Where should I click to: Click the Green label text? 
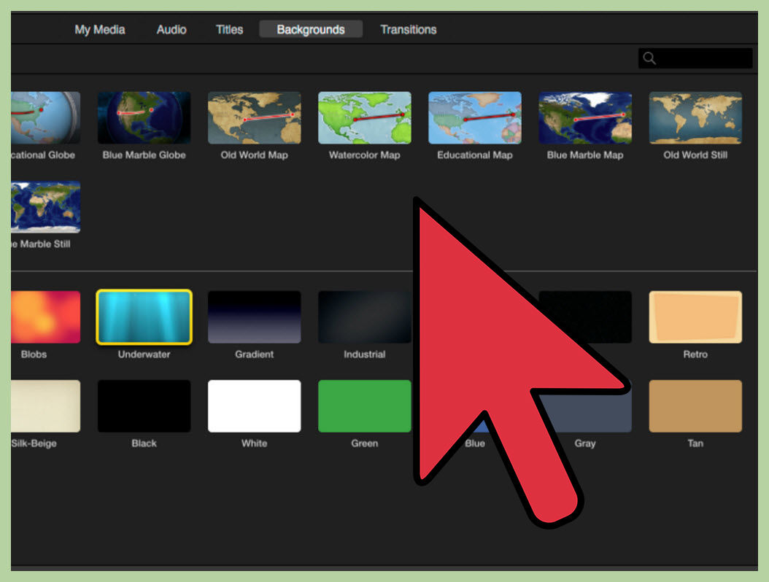click(x=364, y=443)
